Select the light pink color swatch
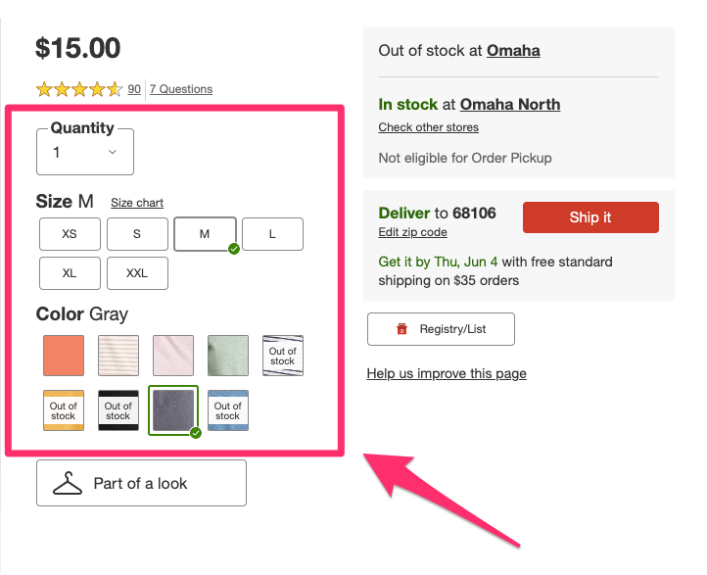This screenshot has width=707, height=575. [x=173, y=356]
